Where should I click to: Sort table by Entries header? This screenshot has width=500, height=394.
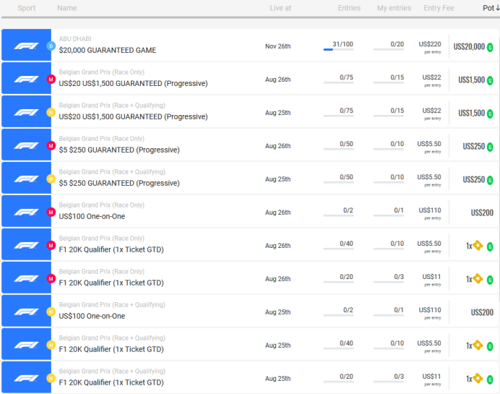tap(349, 8)
